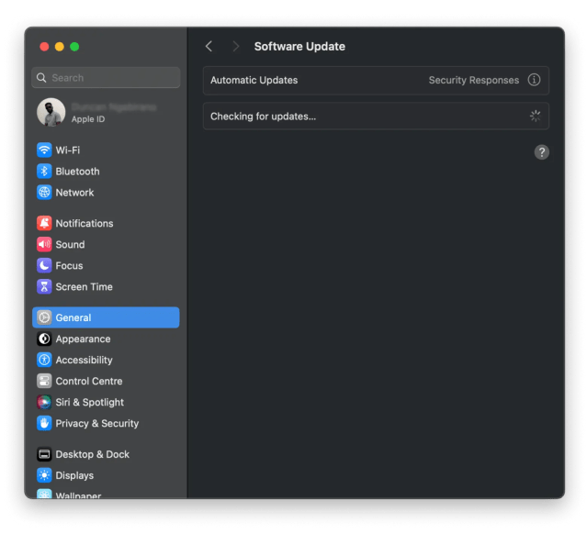Viewport: 587px width, 534px height.
Task: Click the Control Centre icon
Action: coord(44,381)
